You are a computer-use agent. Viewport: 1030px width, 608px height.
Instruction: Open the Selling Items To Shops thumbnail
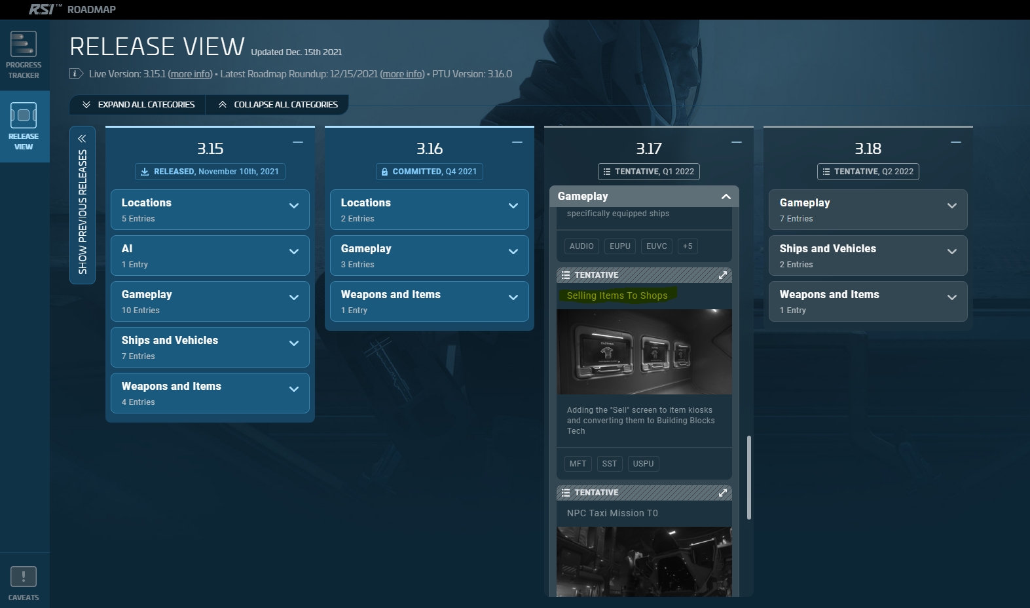coord(644,352)
